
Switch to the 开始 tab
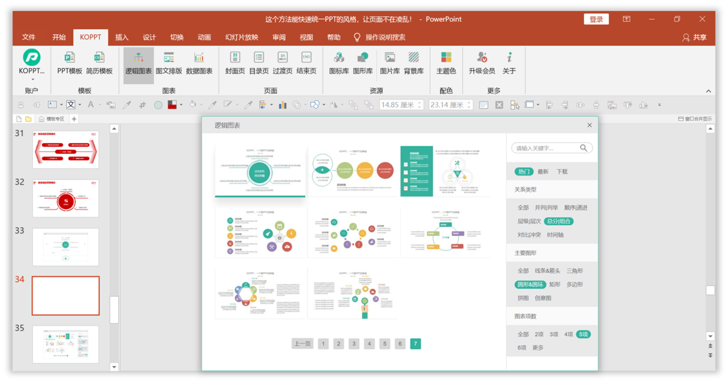pos(59,37)
